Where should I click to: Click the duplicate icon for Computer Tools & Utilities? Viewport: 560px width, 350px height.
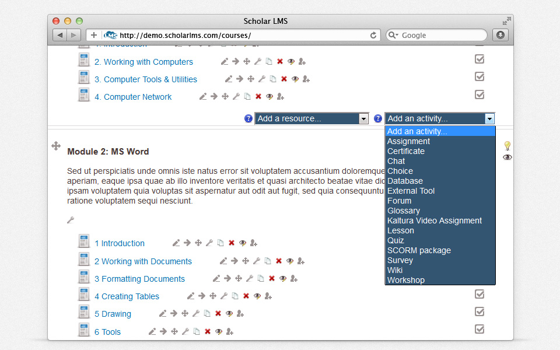[x=273, y=79]
